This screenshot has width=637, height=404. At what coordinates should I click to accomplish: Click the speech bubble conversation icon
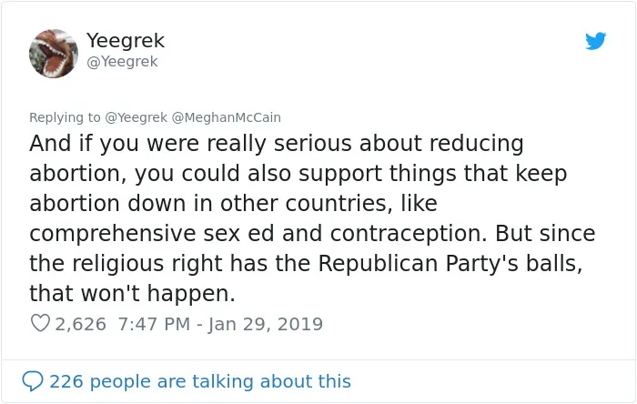[33, 381]
